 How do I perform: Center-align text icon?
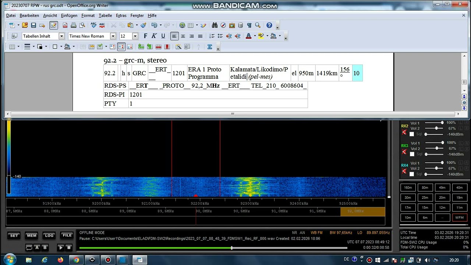click(183, 36)
